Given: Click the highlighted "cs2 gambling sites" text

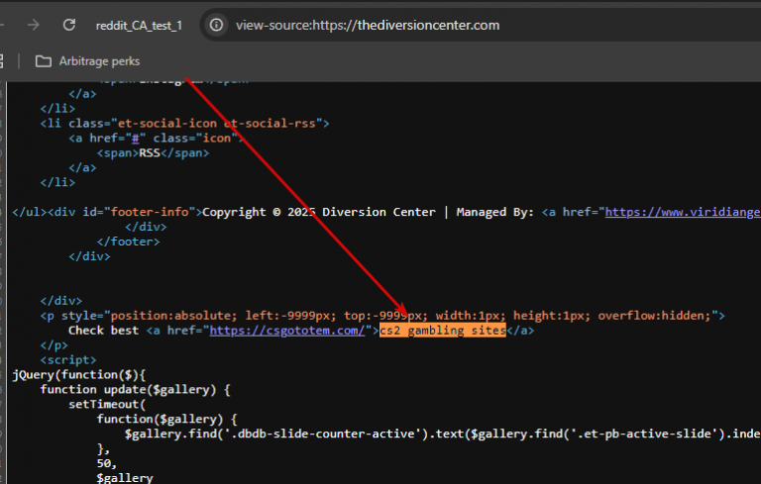Looking at the screenshot, I should pyautogui.click(x=443, y=331).
